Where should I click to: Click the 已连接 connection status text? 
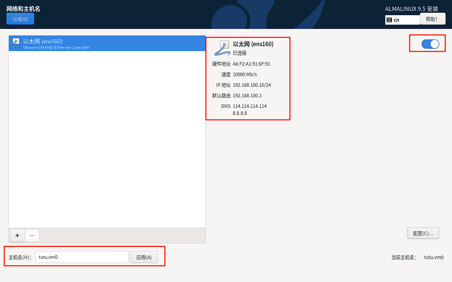click(x=240, y=53)
